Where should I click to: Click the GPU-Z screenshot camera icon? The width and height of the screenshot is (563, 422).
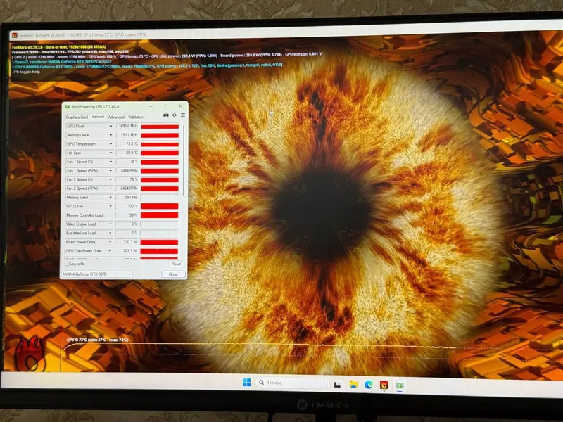pyautogui.click(x=166, y=115)
